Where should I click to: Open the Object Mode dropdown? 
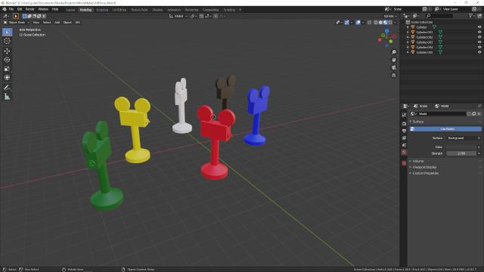click(x=17, y=23)
